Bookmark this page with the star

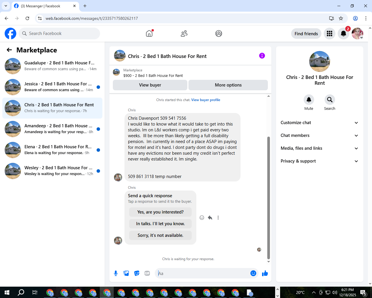tap(341, 18)
